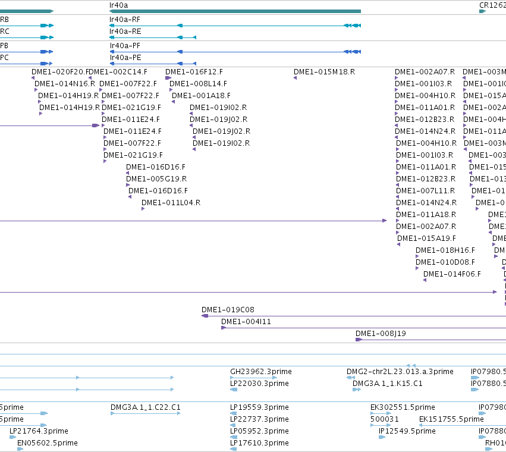Screen dimensions: 506x452
Task: Click feature DME1-015A19.F
Action: (x=426, y=238)
